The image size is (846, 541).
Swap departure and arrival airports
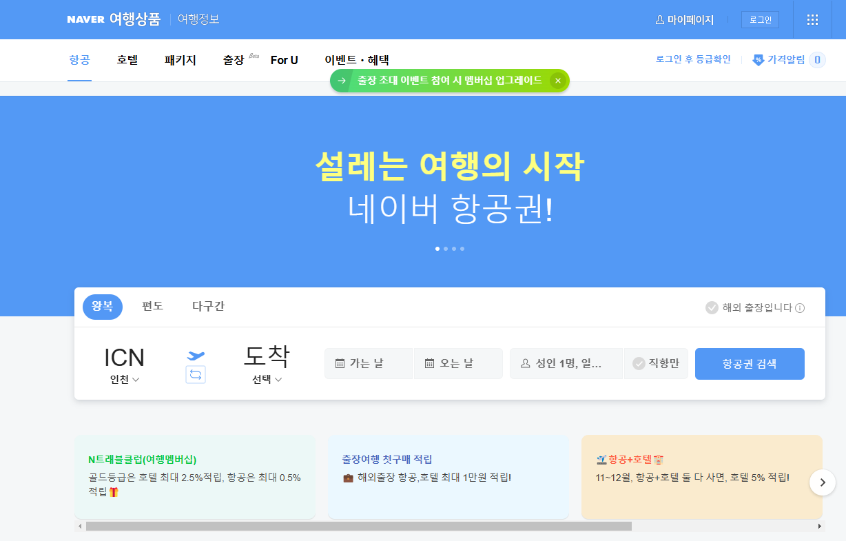(196, 374)
